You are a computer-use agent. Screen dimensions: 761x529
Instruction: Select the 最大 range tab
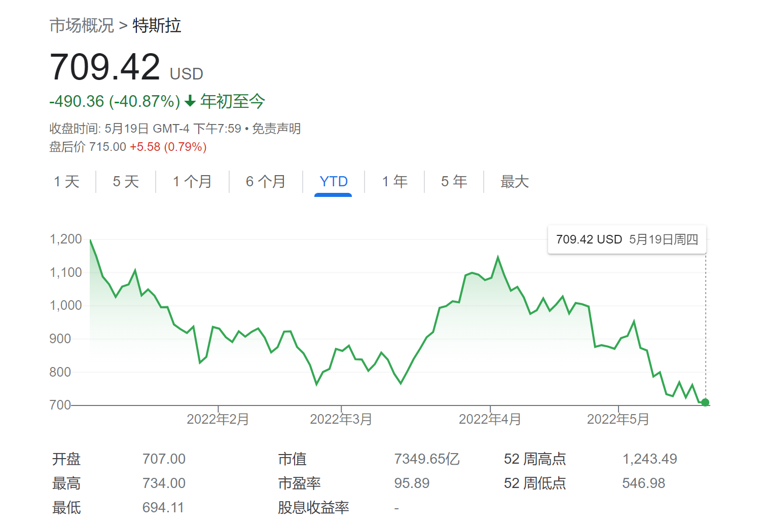pos(514,181)
